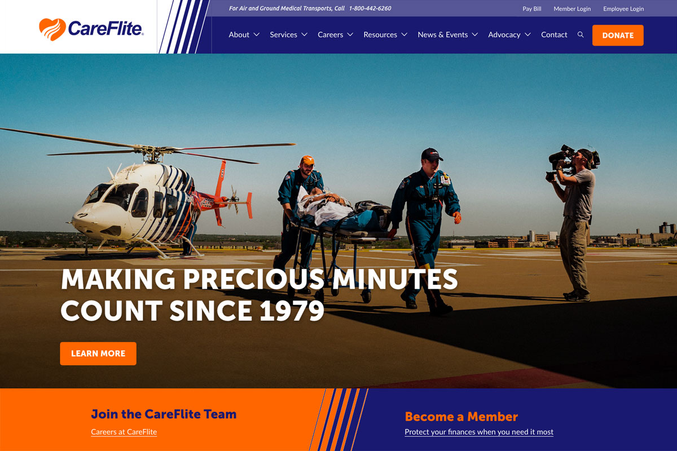The height and width of the screenshot is (451, 677).
Task: Open the Member Login link
Action: coord(572,9)
